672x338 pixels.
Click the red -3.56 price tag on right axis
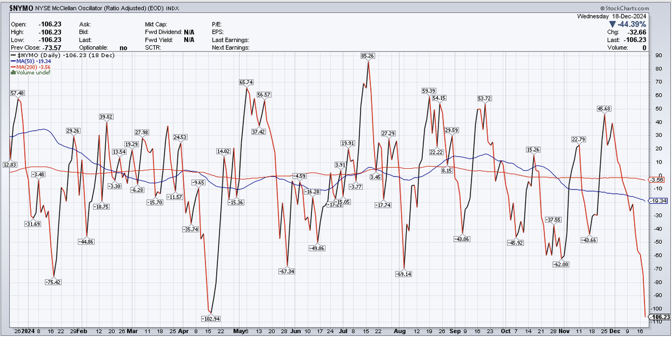(x=656, y=180)
